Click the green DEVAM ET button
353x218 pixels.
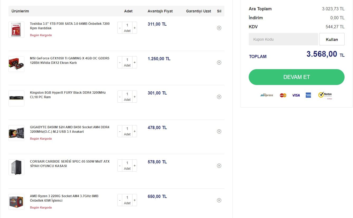[x=296, y=77]
